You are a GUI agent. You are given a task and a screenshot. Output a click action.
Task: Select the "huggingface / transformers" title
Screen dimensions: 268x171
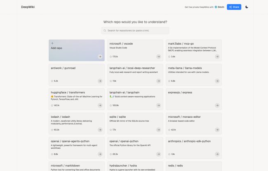(68, 93)
